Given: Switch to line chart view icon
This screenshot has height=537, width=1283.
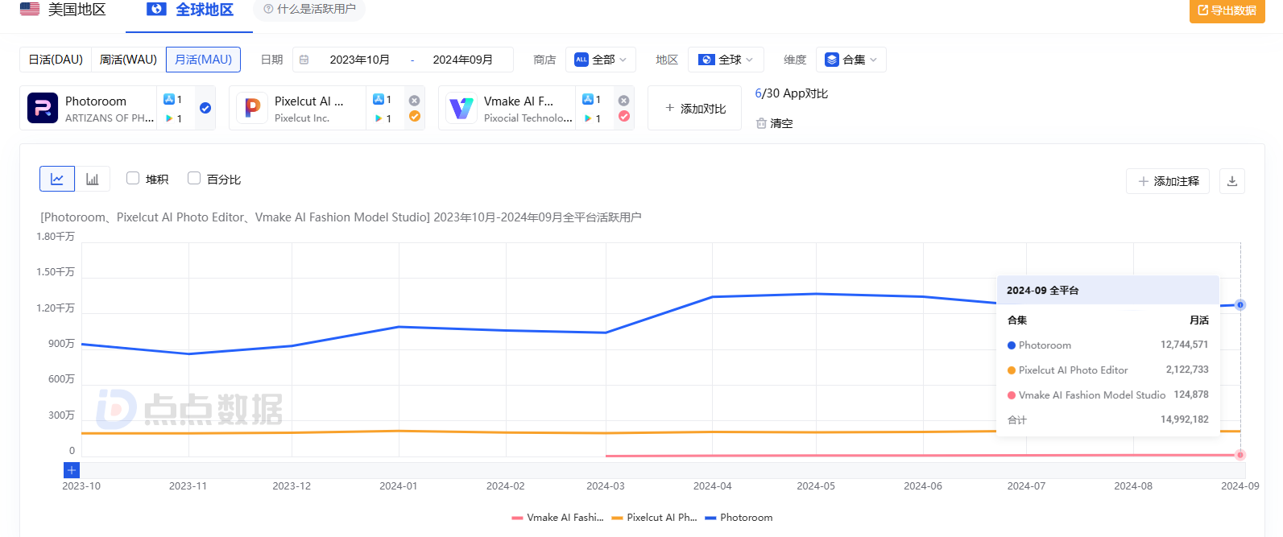Looking at the screenshot, I should [57, 179].
